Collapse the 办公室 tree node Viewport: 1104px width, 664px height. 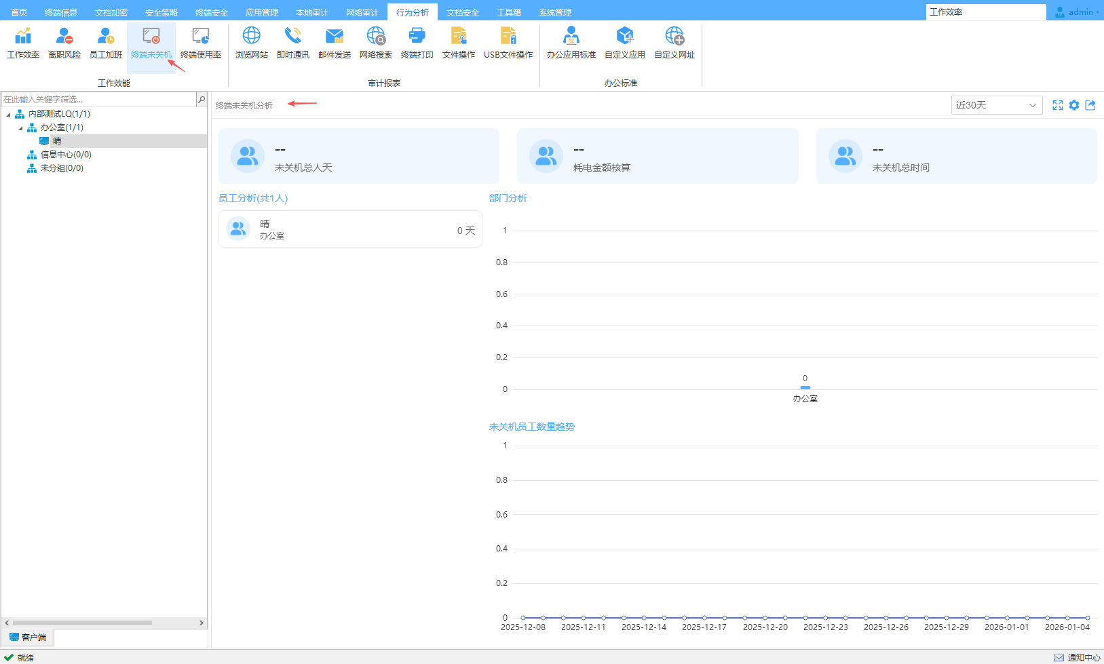20,128
